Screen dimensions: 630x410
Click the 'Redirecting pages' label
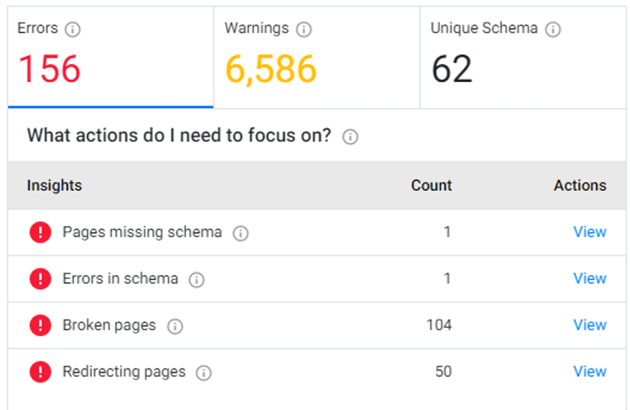tap(124, 372)
